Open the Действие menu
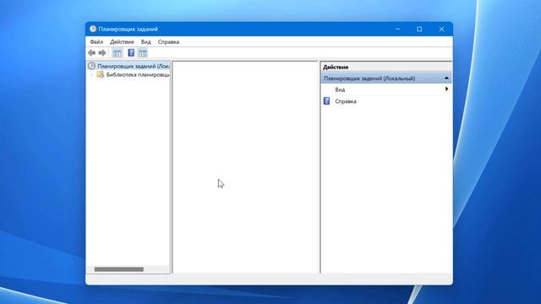The height and width of the screenshot is (304, 541). click(x=122, y=41)
